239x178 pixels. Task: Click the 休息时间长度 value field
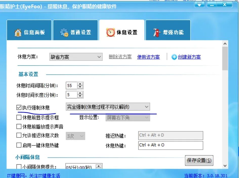pos(72,95)
